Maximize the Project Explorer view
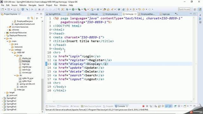The width and height of the screenshot is (203, 114). point(41,14)
